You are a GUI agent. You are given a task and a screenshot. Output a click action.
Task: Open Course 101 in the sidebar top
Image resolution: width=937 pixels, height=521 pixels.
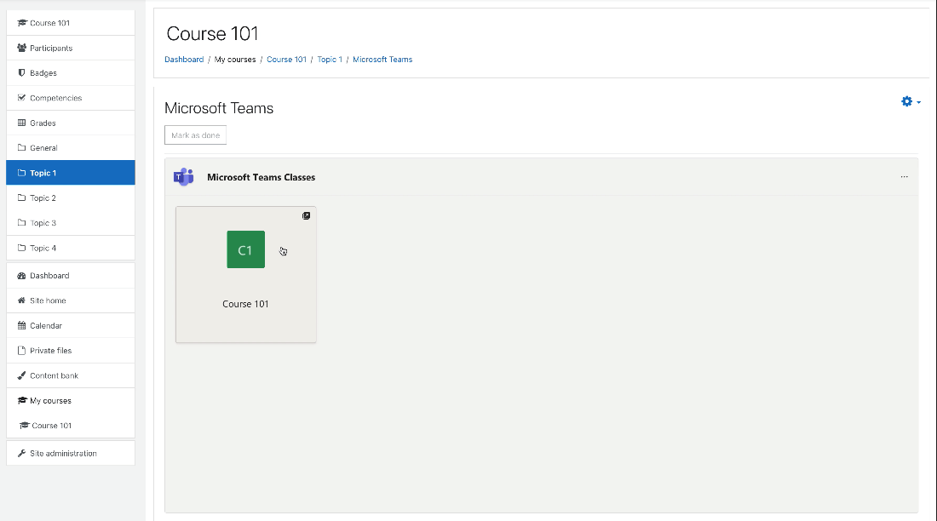click(71, 23)
